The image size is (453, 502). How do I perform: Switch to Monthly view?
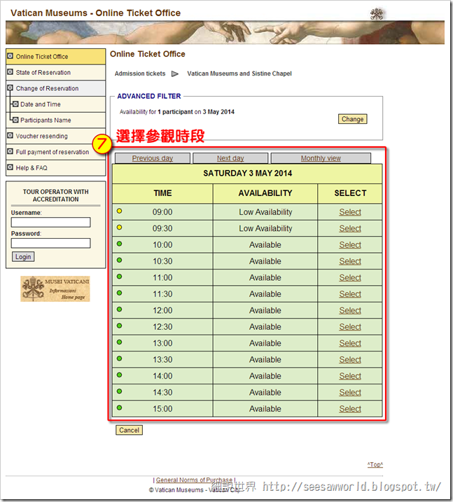point(321,158)
